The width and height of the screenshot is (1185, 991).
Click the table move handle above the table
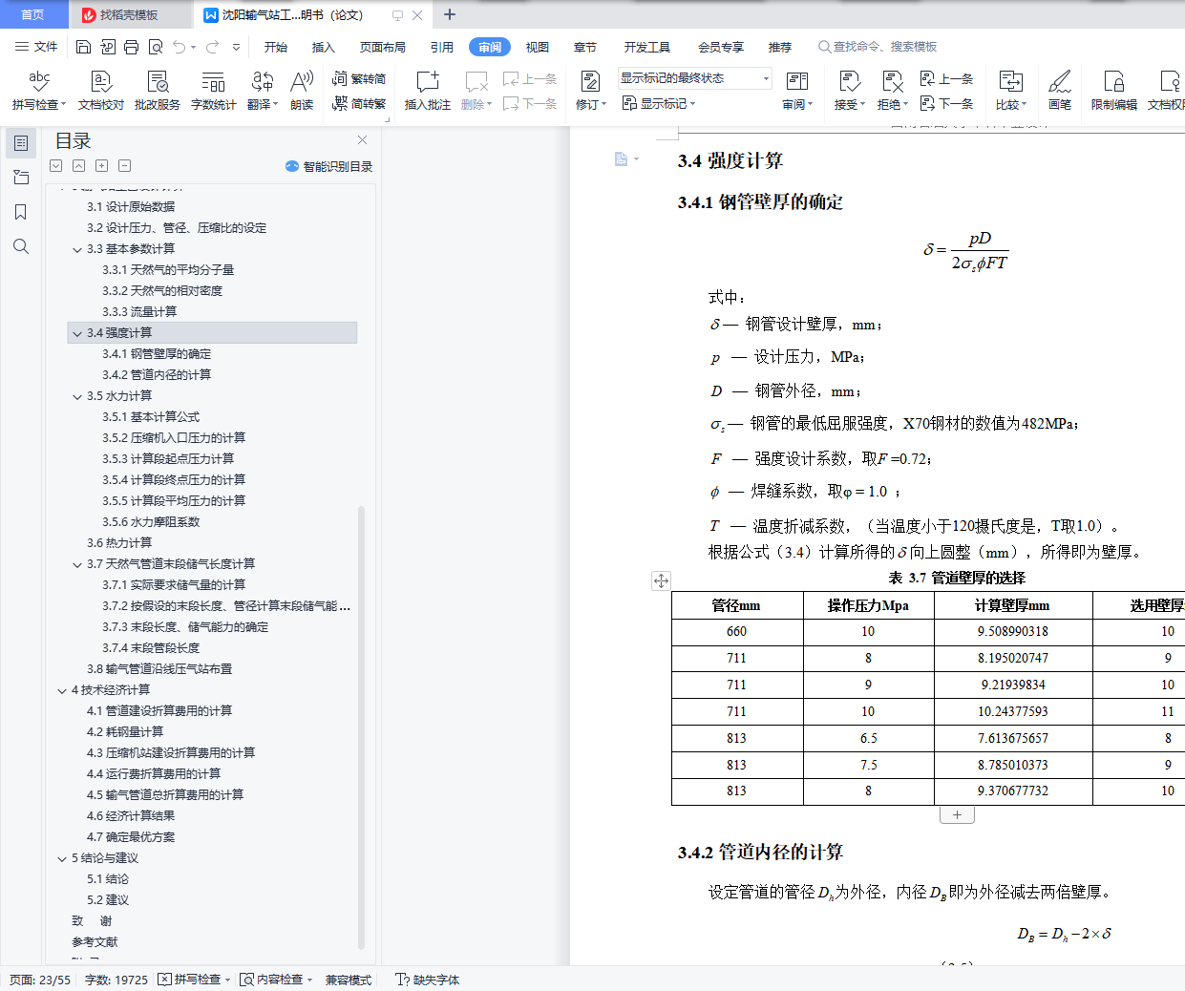pos(661,580)
